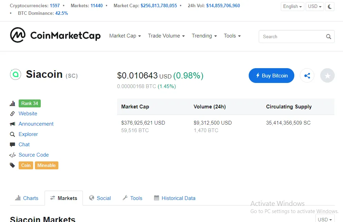Toggle dark mode moon icon
The height and width of the screenshot is (222, 343).
pyautogui.click(x=330, y=7)
